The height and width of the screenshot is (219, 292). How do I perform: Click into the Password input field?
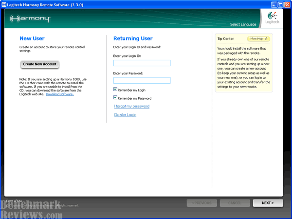point(142,80)
